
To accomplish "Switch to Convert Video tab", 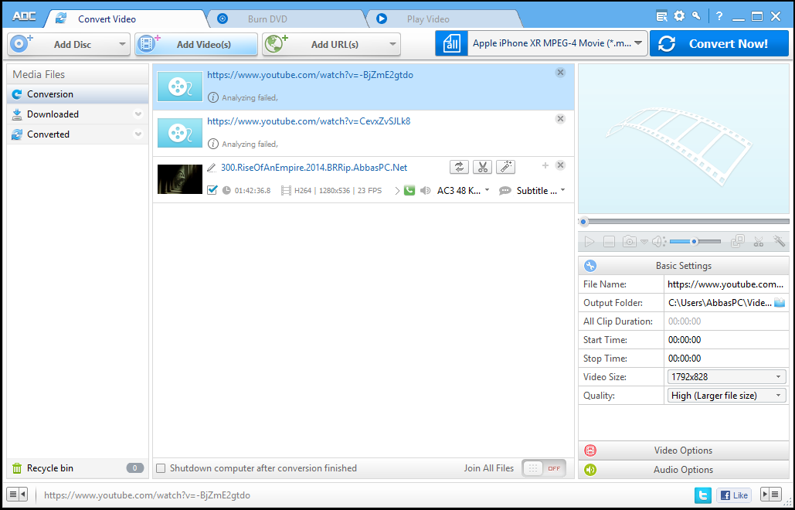I will pos(107,19).
